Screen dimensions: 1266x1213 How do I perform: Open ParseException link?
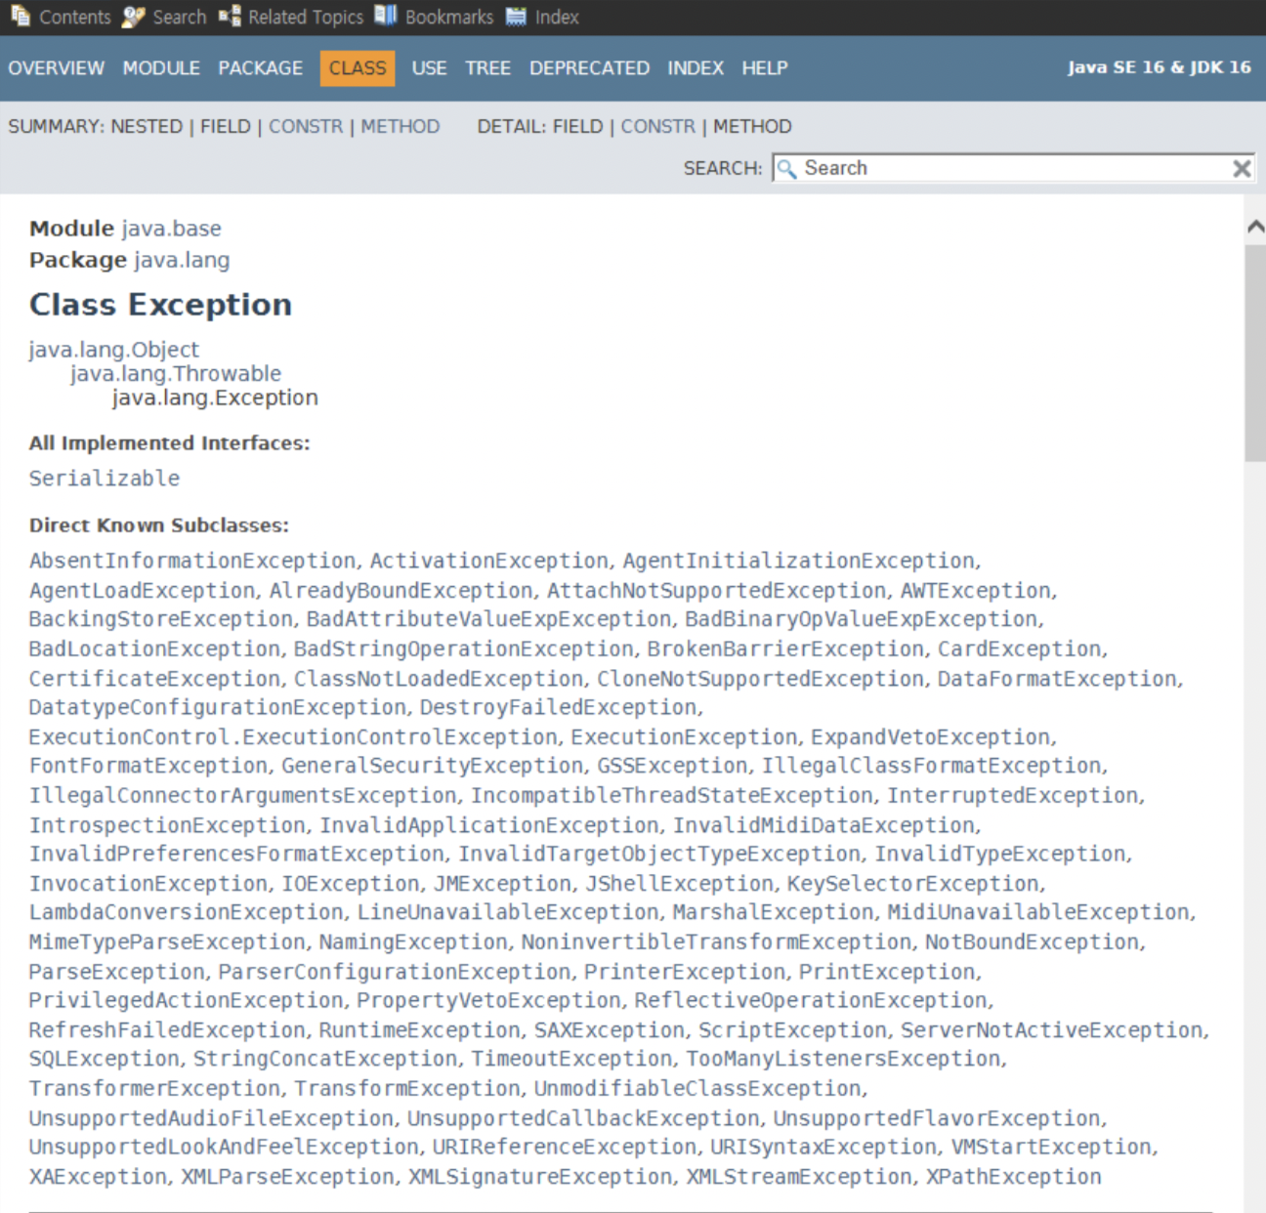[117, 973]
